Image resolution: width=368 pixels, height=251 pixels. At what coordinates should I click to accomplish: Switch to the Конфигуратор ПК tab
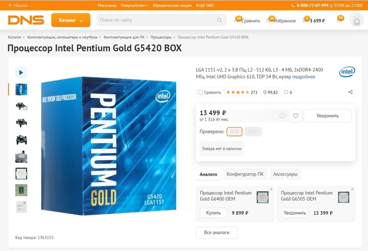click(245, 174)
